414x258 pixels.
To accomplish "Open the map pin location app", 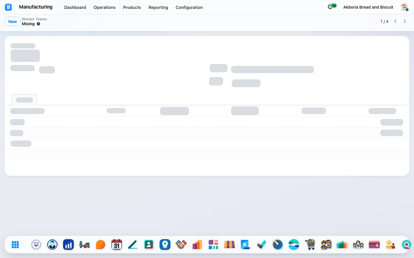I will click(165, 245).
